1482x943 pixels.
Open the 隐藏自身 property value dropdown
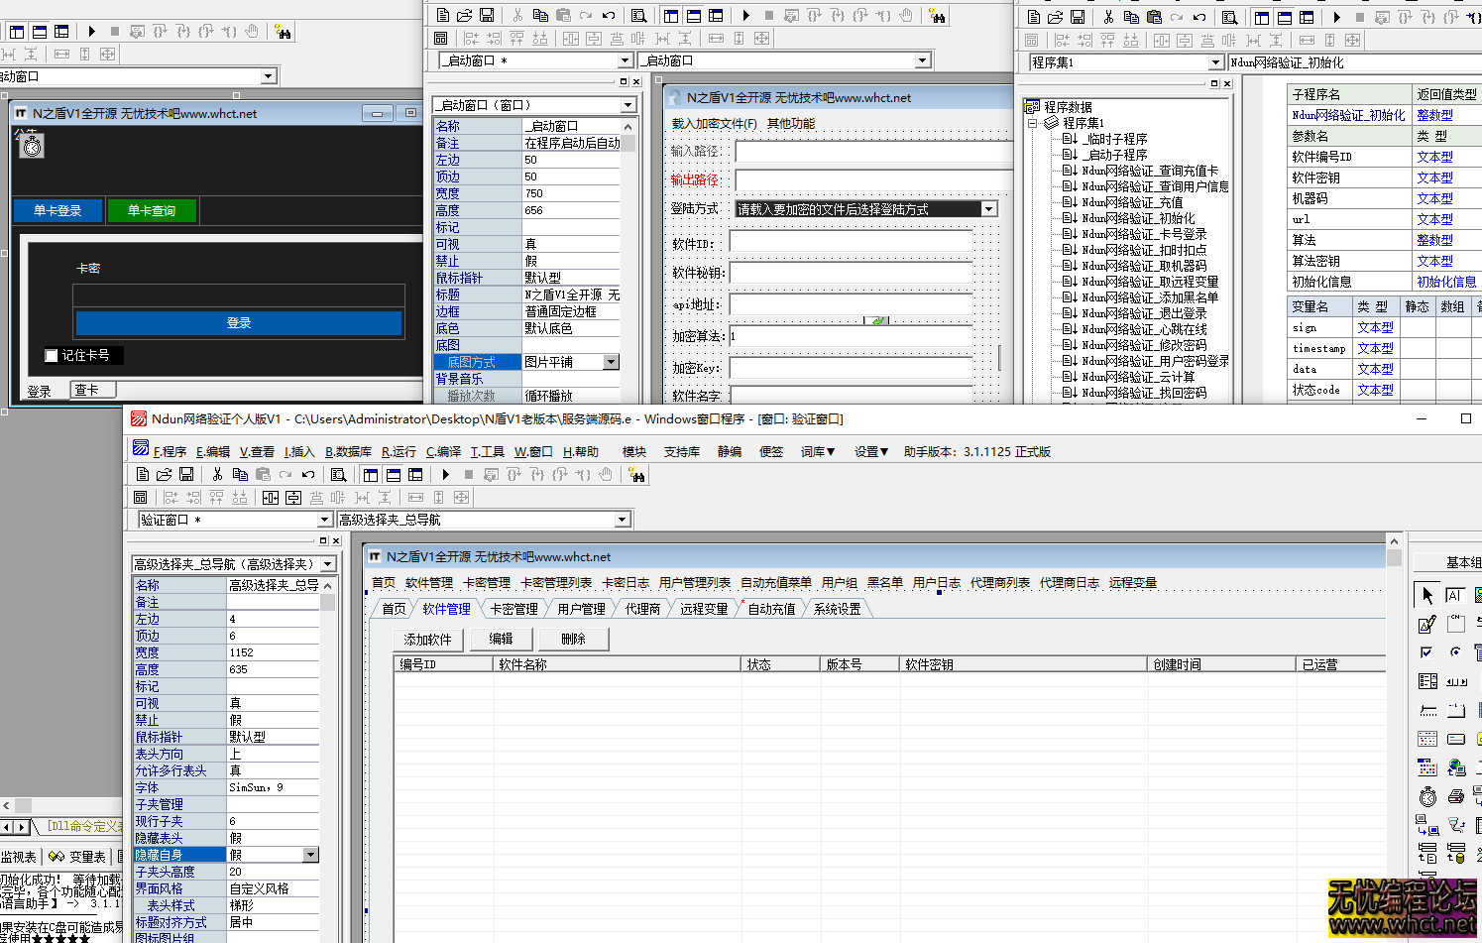[310, 855]
